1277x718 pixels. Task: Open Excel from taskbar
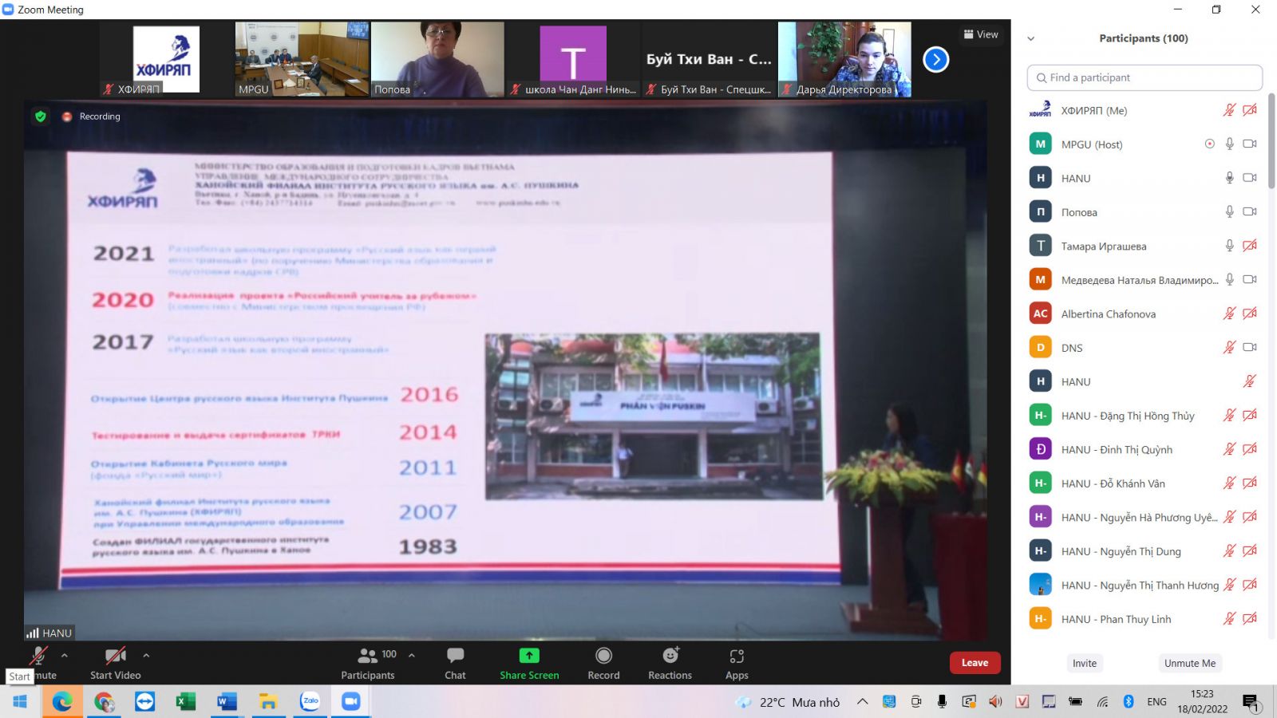(x=186, y=702)
